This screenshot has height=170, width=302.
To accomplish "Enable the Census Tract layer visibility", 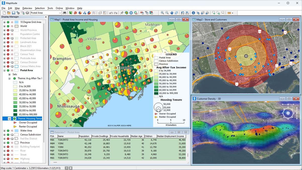I will coord(8,54).
